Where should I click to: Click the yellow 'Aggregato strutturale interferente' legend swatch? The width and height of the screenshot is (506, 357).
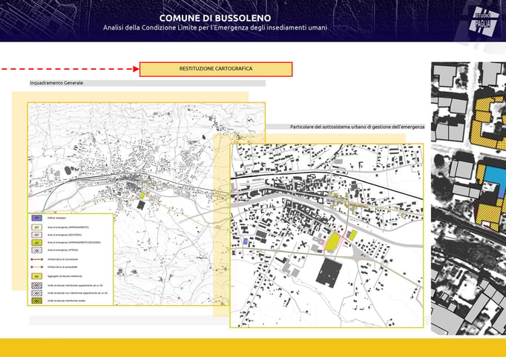click(37, 276)
